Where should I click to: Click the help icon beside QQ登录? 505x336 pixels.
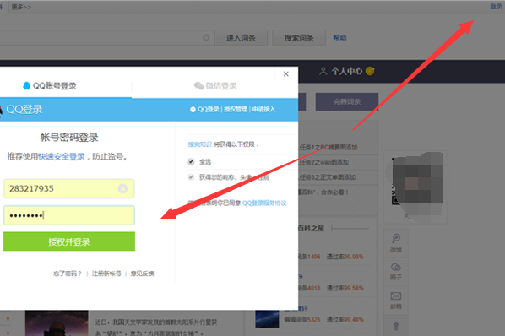click(x=193, y=110)
